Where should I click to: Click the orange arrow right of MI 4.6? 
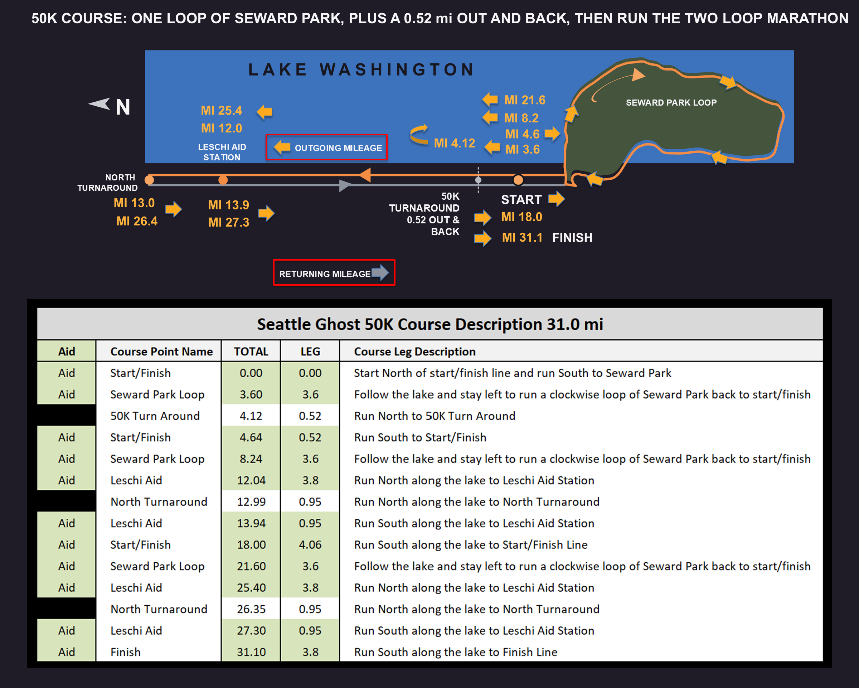552,133
